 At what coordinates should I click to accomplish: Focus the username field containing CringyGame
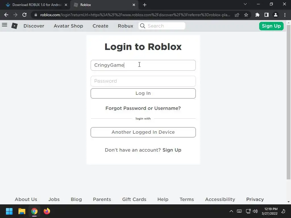coord(143,65)
